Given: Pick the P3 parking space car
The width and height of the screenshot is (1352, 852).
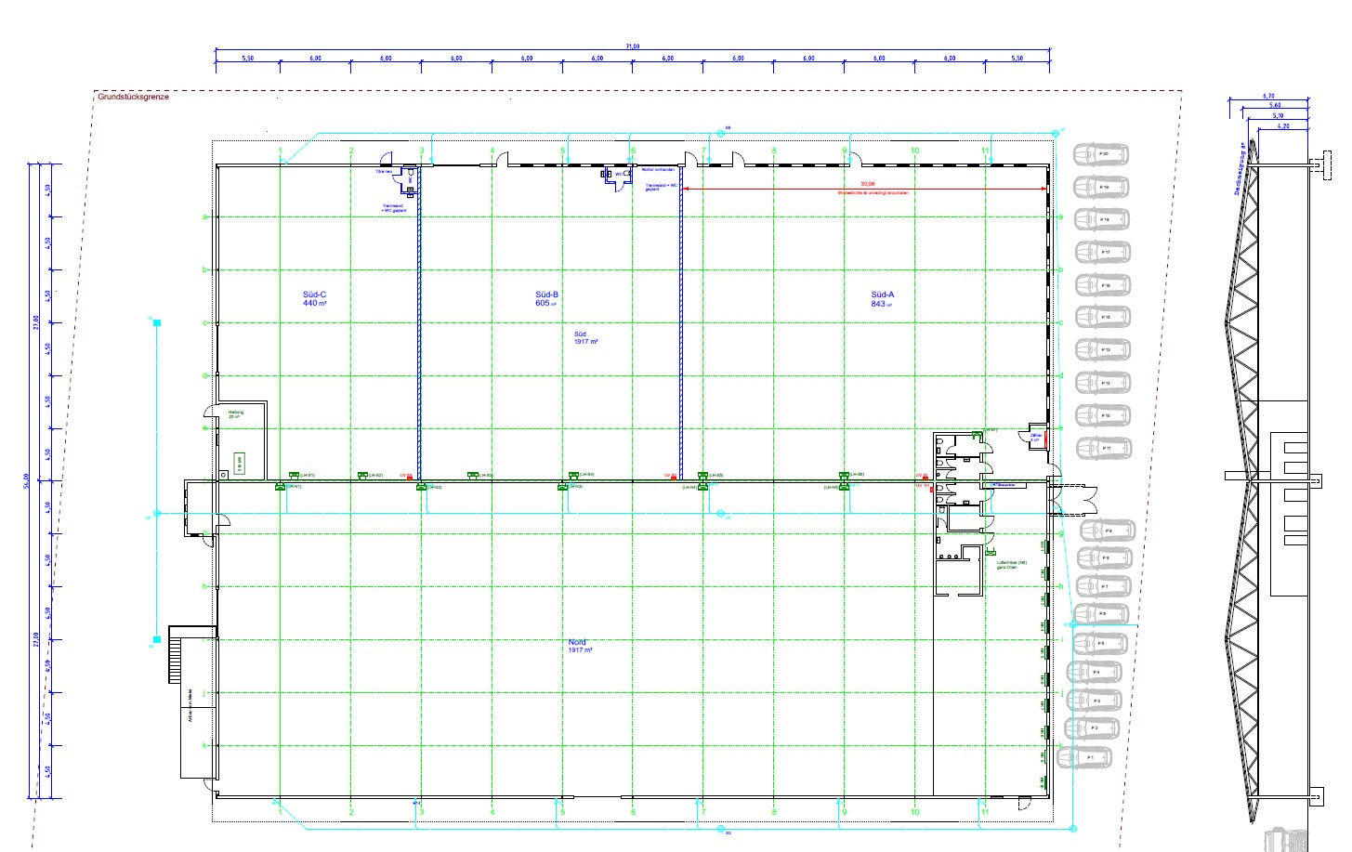Looking at the screenshot, I should click(1094, 700).
